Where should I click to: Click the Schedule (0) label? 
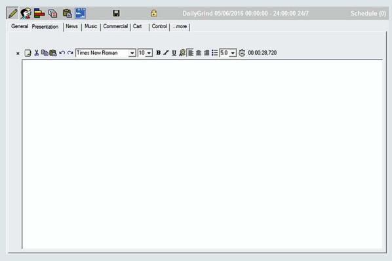coord(368,14)
